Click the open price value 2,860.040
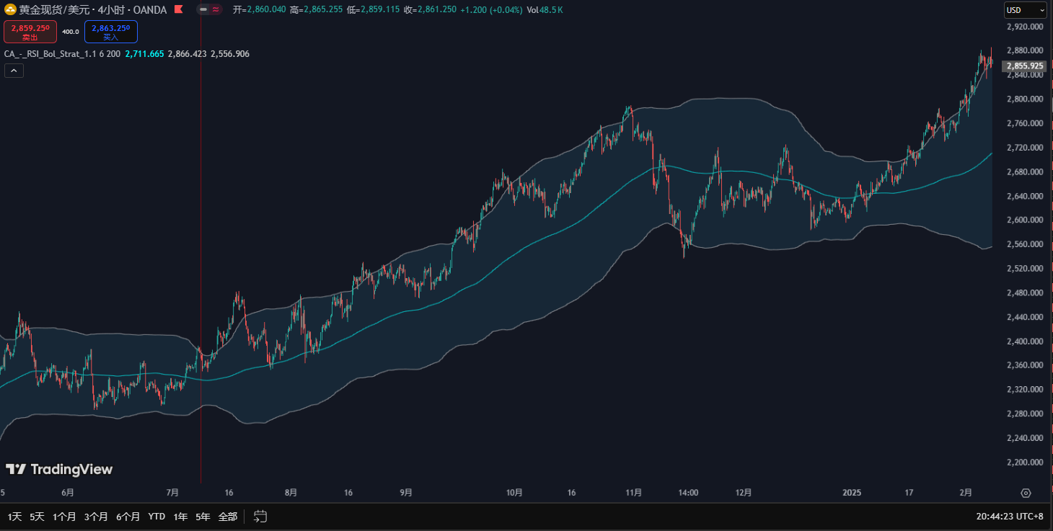1053x531 pixels. point(266,10)
